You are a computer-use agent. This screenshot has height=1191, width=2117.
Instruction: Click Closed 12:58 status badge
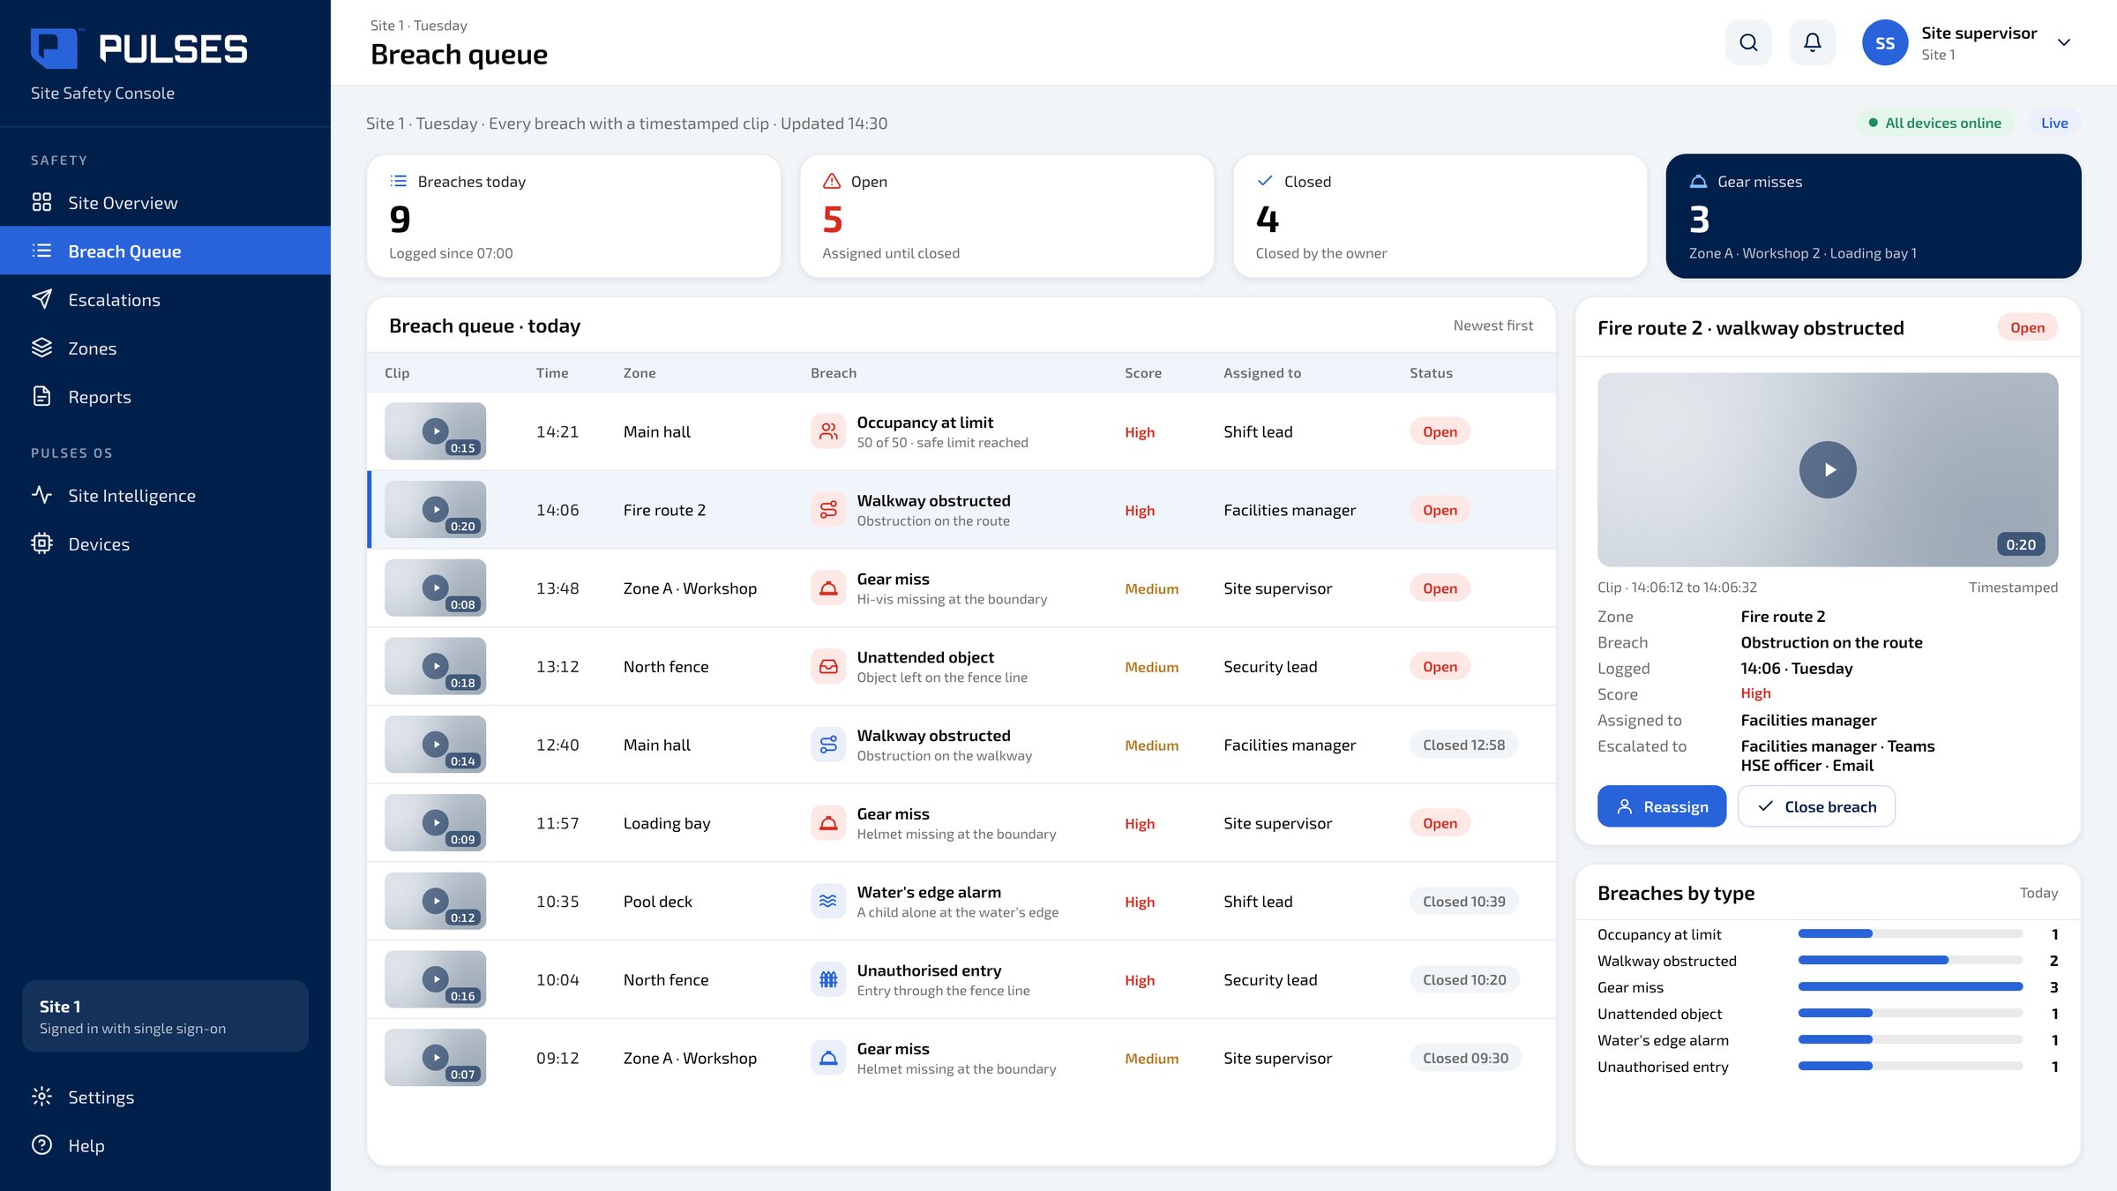(1463, 745)
